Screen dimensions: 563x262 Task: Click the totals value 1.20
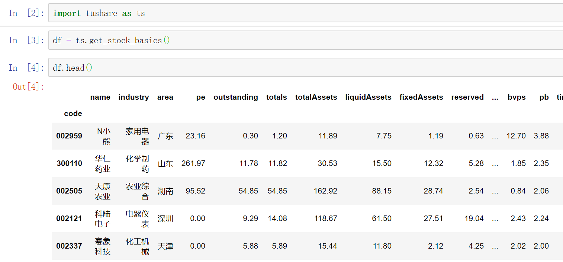click(280, 136)
